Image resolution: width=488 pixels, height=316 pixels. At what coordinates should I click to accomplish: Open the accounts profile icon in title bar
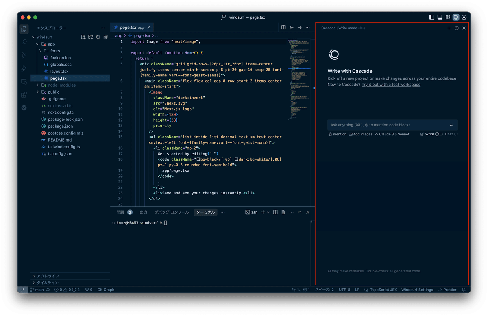[464, 17]
